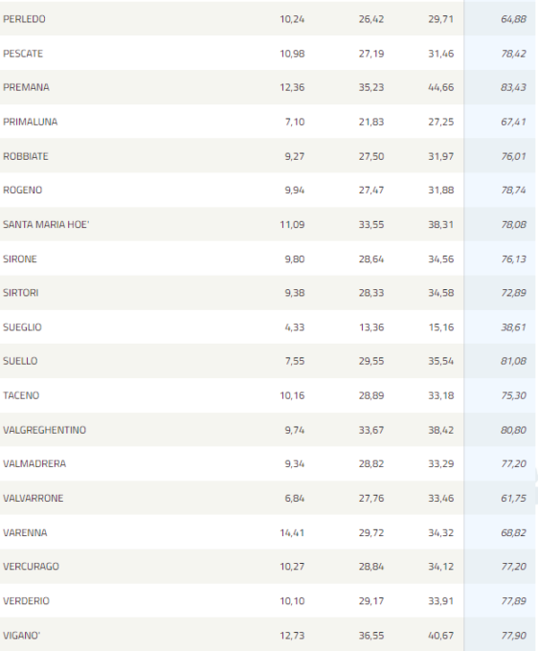Select the VERCURAGO row name
Screen dimensions: 538x651
[32, 567]
